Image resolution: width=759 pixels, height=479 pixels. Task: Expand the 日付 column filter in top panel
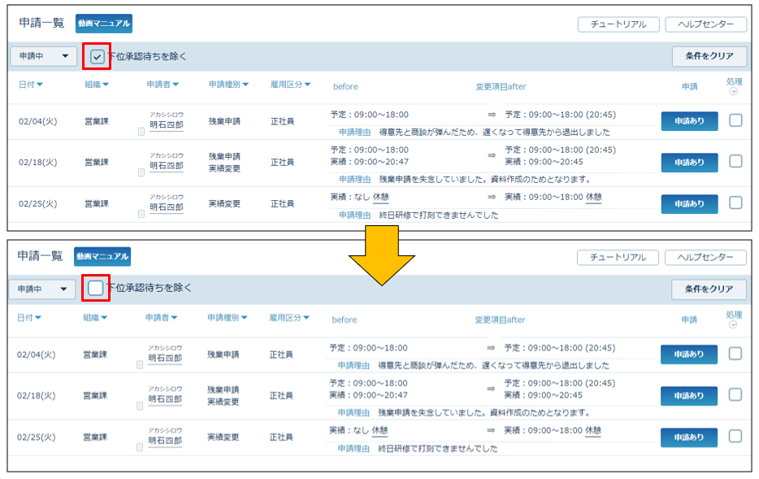(39, 85)
